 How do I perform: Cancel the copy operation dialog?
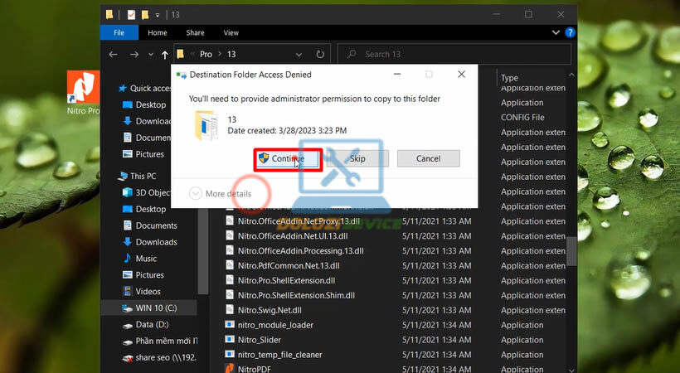[x=429, y=159]
